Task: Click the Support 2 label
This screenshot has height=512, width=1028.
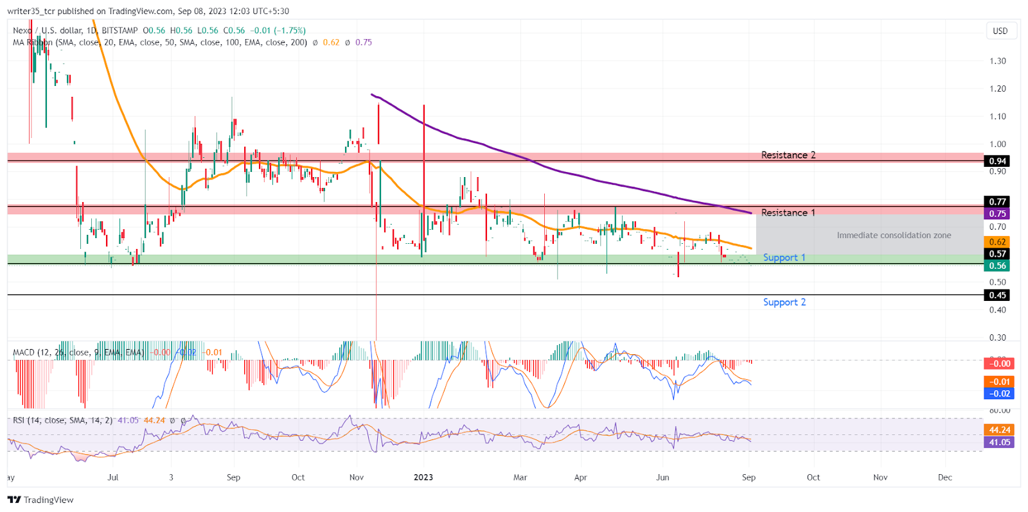Action: click(784, 302)
